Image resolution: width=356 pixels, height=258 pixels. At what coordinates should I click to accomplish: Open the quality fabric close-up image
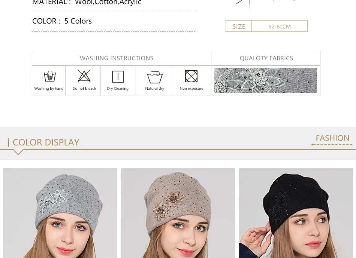click(x=266, y=80)
